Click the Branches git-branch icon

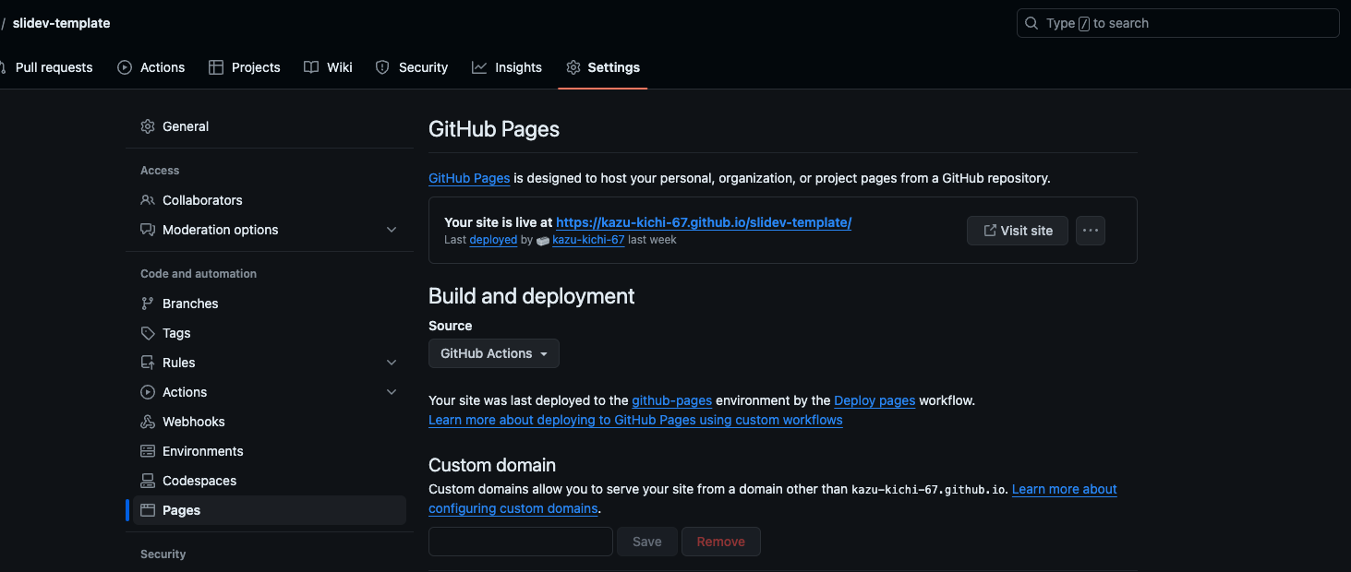tap(148, 304)
